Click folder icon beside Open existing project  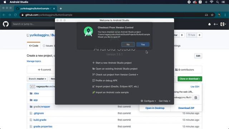(93, 68)
